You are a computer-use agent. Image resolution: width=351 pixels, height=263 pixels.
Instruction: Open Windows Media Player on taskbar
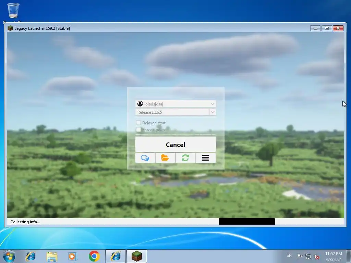pos(73,256)
